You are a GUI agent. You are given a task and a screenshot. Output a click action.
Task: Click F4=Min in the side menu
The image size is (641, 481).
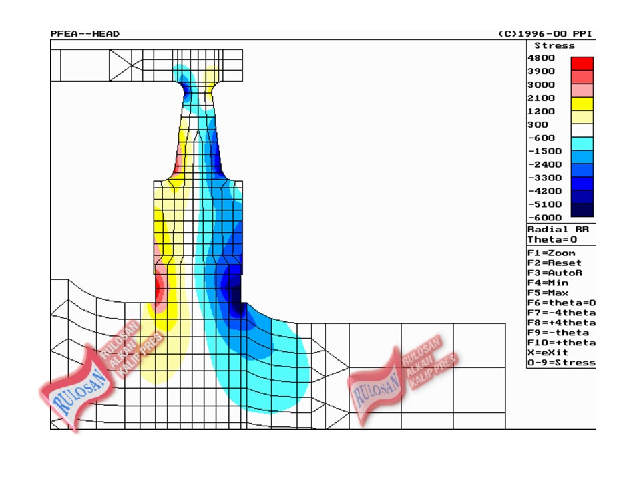coord(548,283)
